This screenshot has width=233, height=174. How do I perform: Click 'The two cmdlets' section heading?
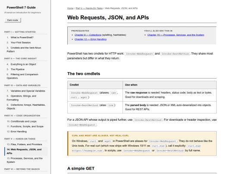click(84, 74)
